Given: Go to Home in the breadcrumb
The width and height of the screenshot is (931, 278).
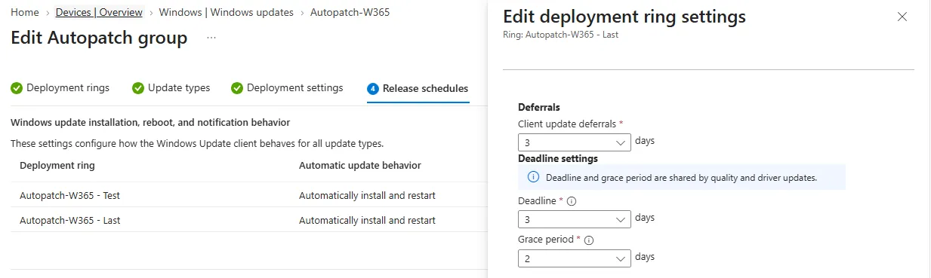Looking at the screenshot, I should pos(25,13).
